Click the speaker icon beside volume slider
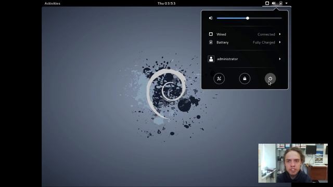 (x=211, y=18)
